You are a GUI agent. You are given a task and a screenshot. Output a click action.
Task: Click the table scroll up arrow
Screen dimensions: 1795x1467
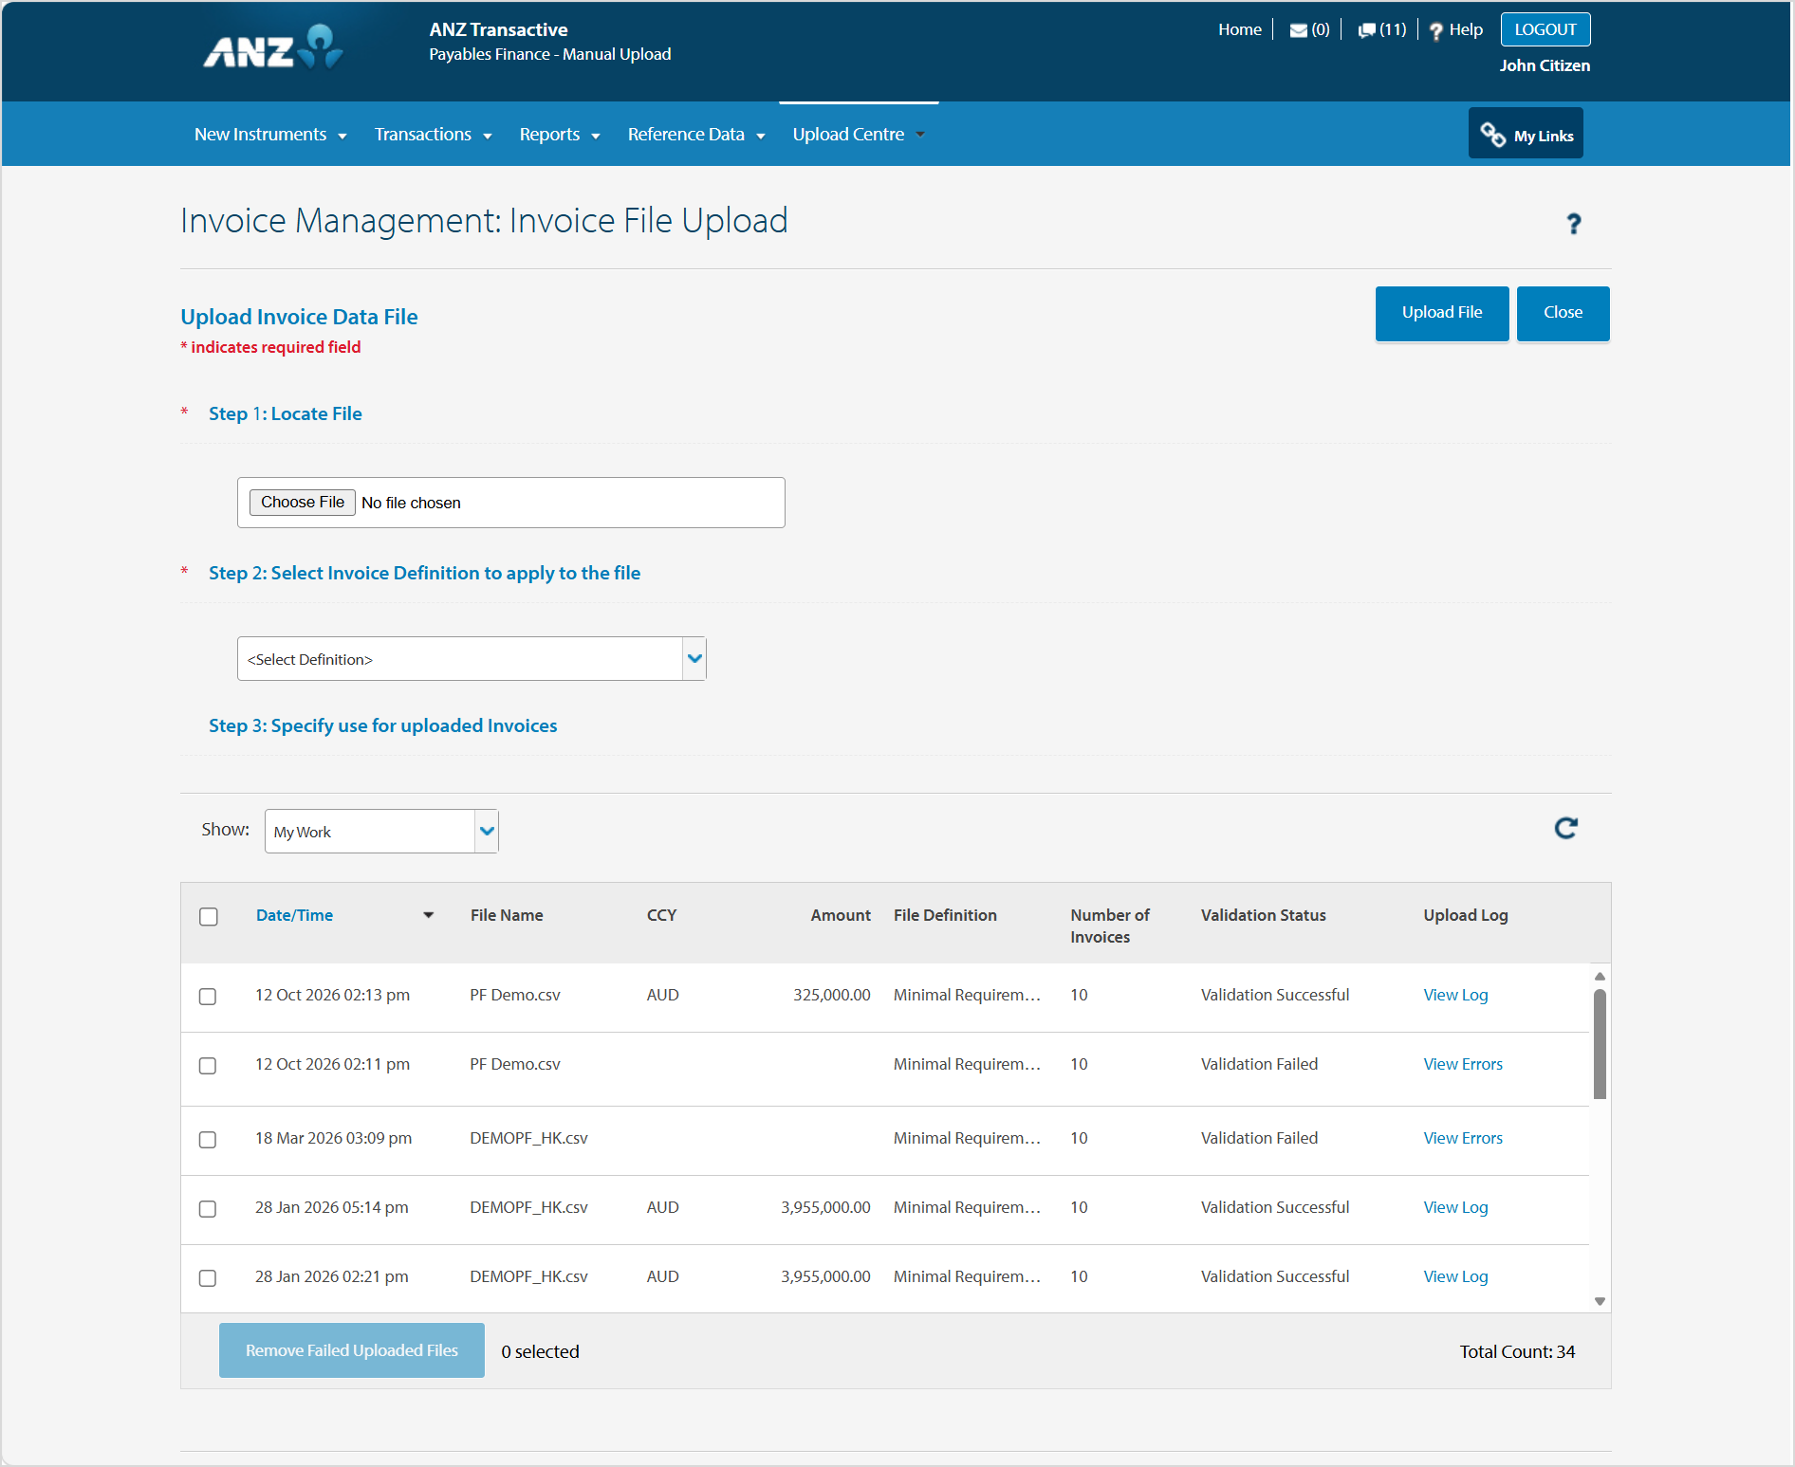coord(1600,976)
